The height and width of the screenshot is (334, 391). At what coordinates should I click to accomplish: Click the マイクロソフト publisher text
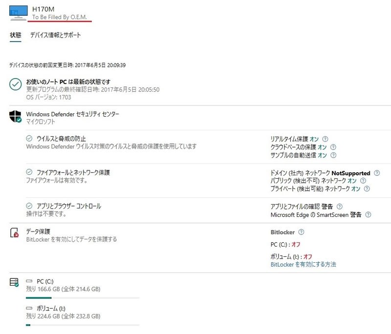click(x=41, y=122)
